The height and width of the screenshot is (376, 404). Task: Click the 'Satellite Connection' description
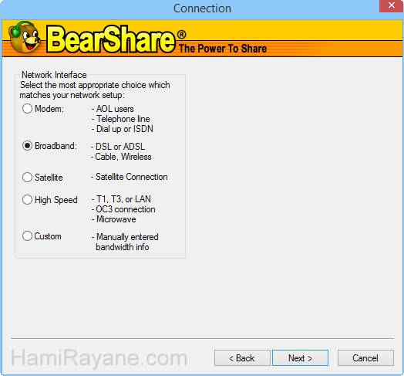point(131,177)
